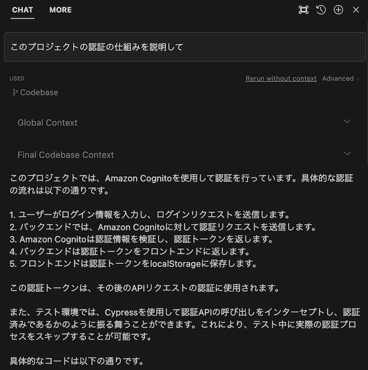Screen dimensions: 368x370
Task: Start new chat with plus icon
Action: pos(338,10)
